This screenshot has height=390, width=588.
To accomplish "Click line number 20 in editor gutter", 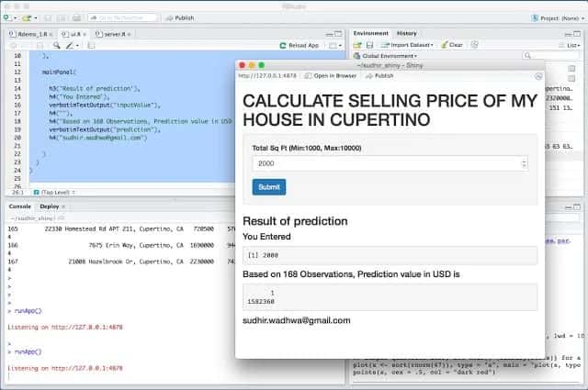I will 17,138.
